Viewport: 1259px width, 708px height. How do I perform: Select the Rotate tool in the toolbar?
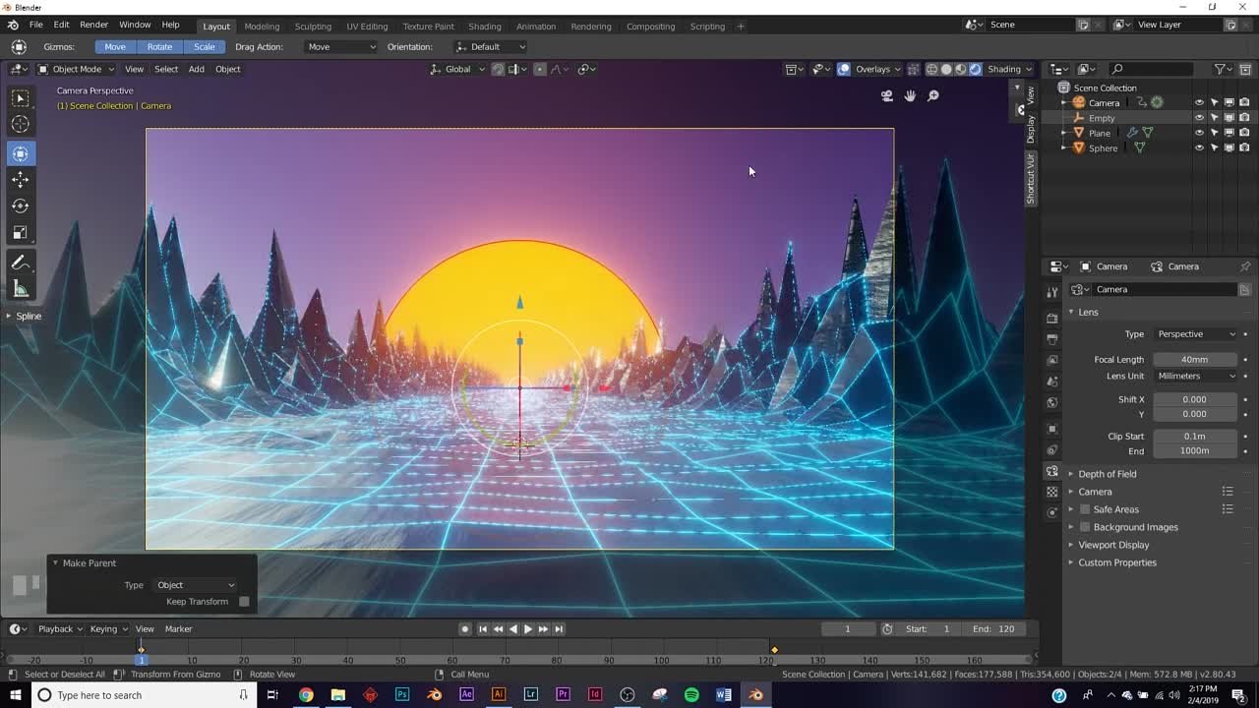coord(22,206)
